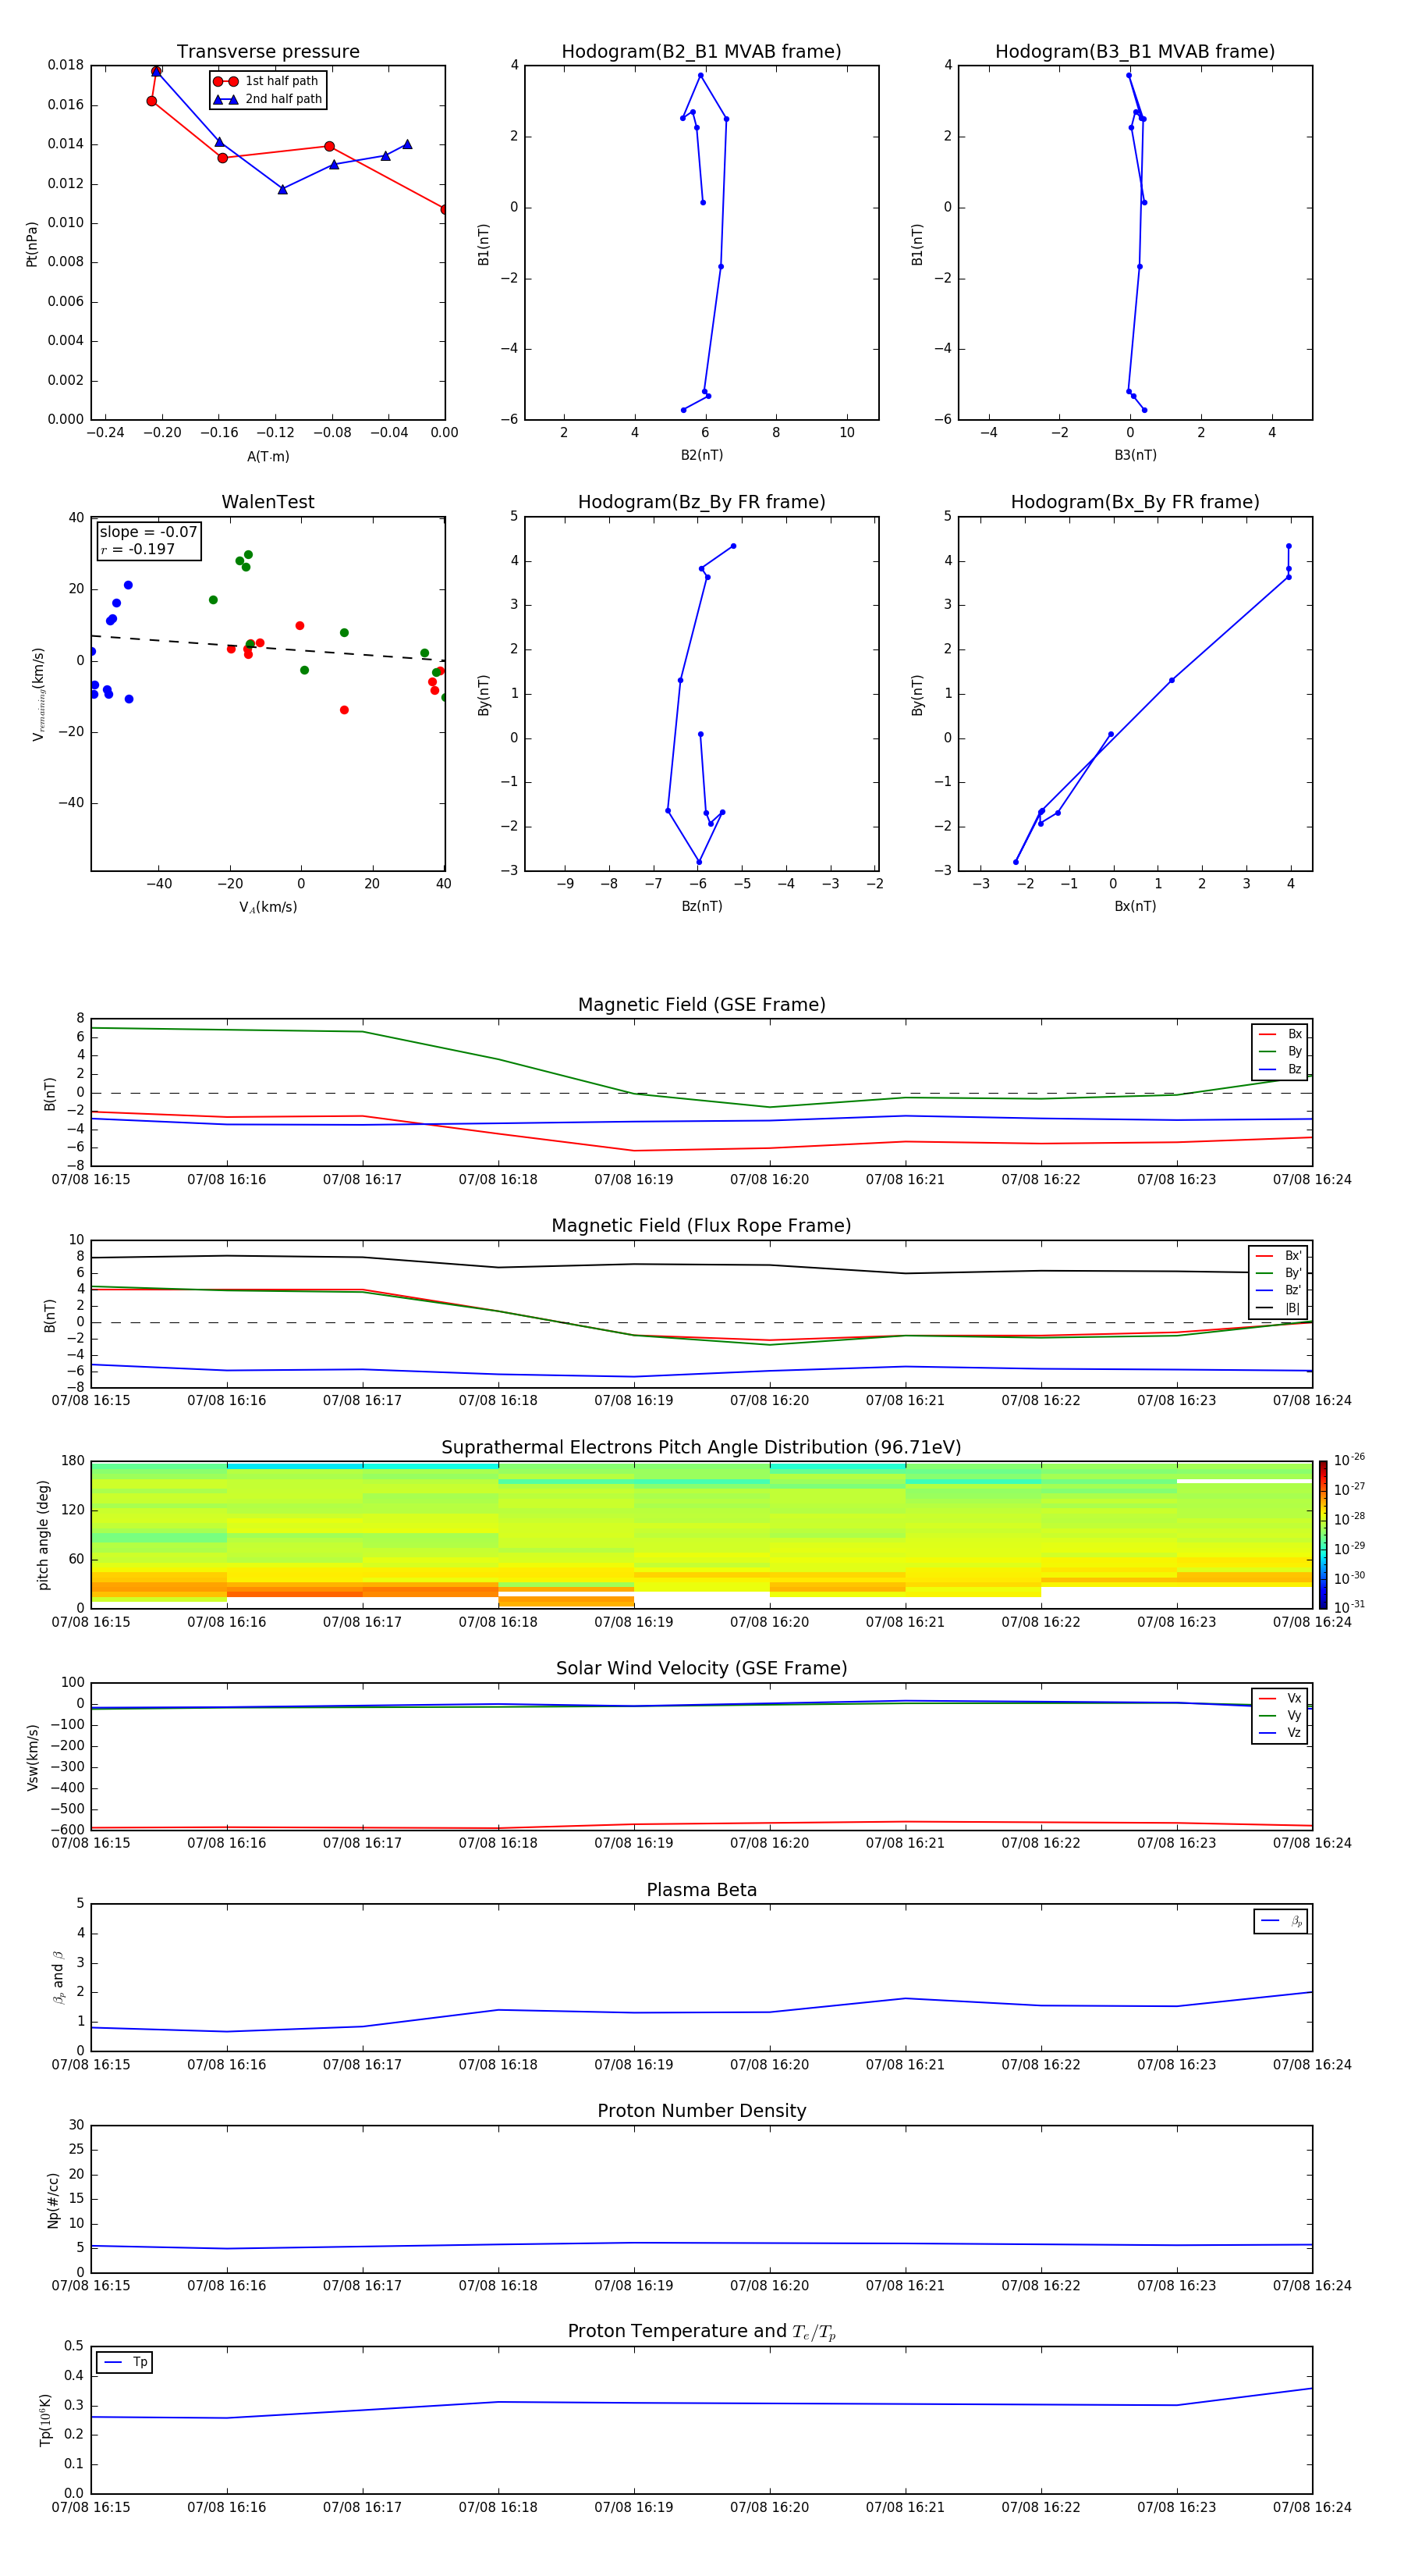Click 'Pt(nPa)' y-axis label
Image resolution: width=1404 pixels, height=2576 pixels.
click(32, 243)
